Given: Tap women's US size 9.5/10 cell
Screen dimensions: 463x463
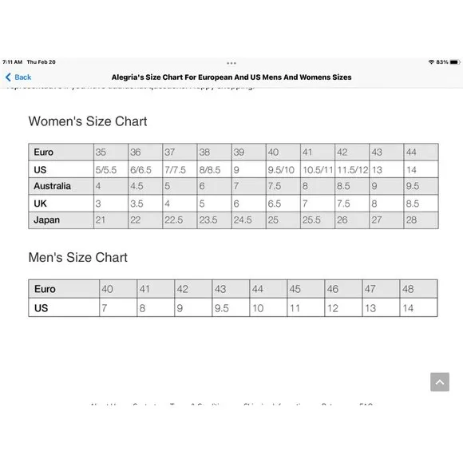Looking at the screenshot, I should click(x=283, y=169).
